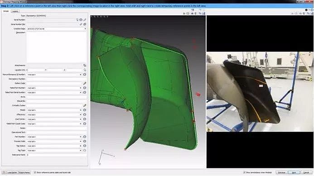
Task: Expand the Process Code dropdown
Action: pyautogui.click(x=81, y=141)
